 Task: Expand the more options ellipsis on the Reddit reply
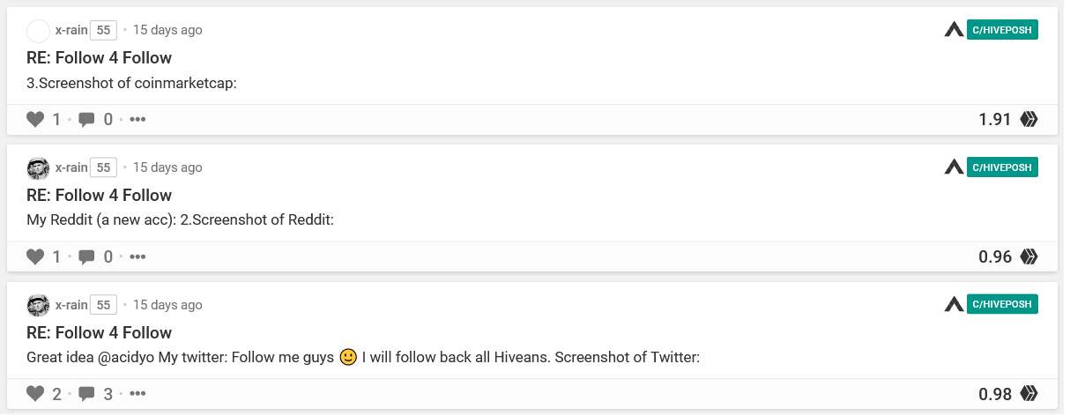coord(137,256)
